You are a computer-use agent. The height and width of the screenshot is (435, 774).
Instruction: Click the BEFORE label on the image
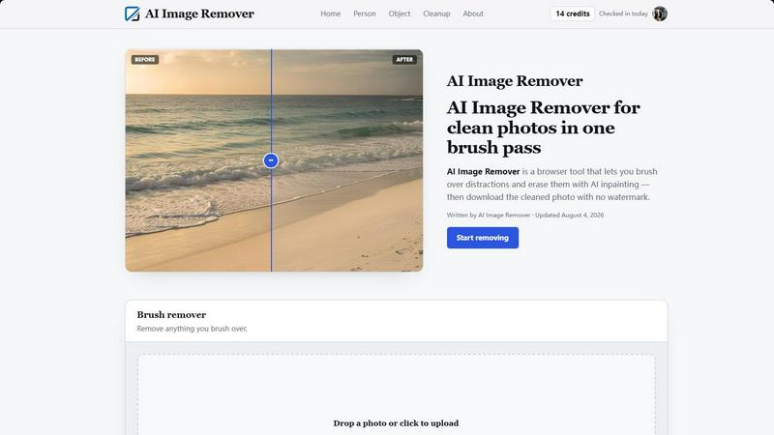[x=144, y=60]
